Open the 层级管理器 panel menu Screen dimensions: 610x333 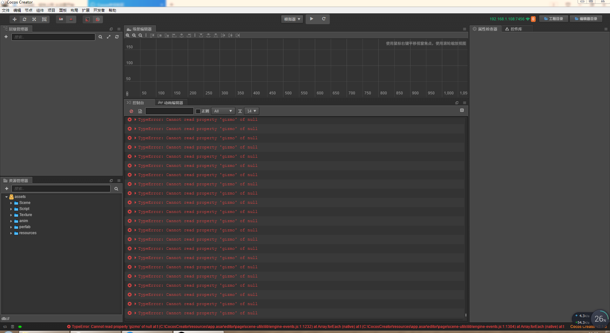tap(119, 29)
